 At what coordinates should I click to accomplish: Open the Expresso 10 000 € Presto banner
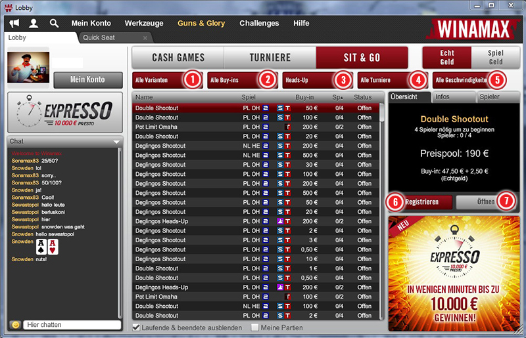(x=65, y=113)
